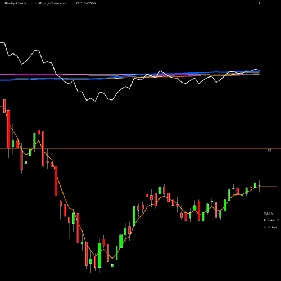Click the "35" price level label

(x=269, y=151)
